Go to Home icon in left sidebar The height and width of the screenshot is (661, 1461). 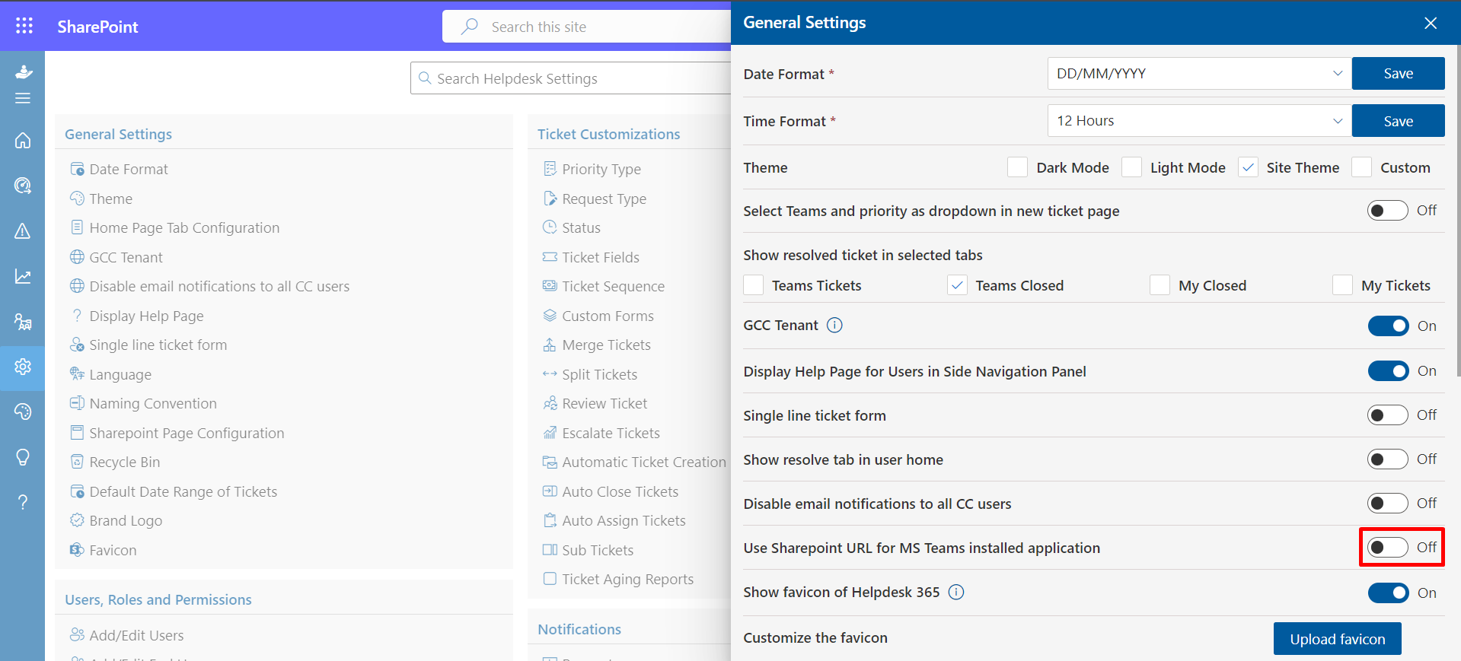[x=23, y=141]
